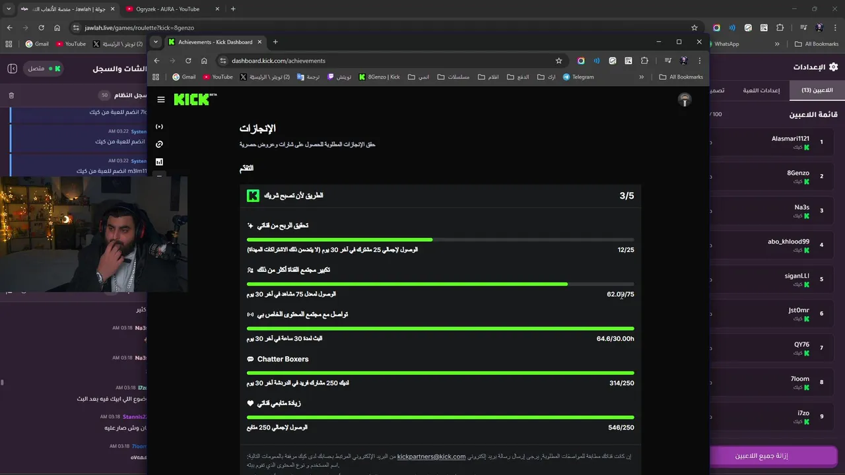Open the انمي bookmark folder
Viewport: 845px width, 475px height.
[419, 77]
